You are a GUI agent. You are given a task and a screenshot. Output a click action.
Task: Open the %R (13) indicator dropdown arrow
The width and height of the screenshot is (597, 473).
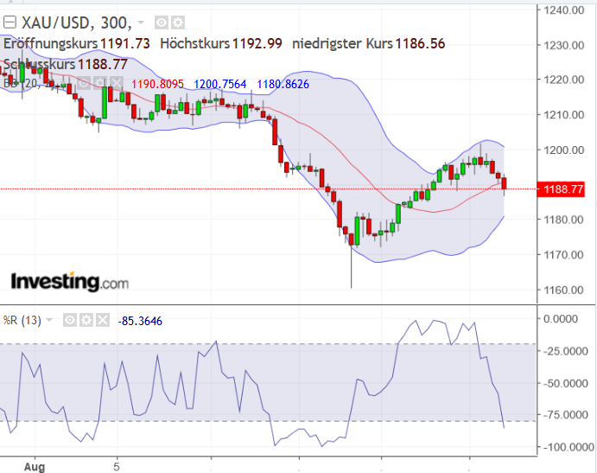[x=49, y=320]
